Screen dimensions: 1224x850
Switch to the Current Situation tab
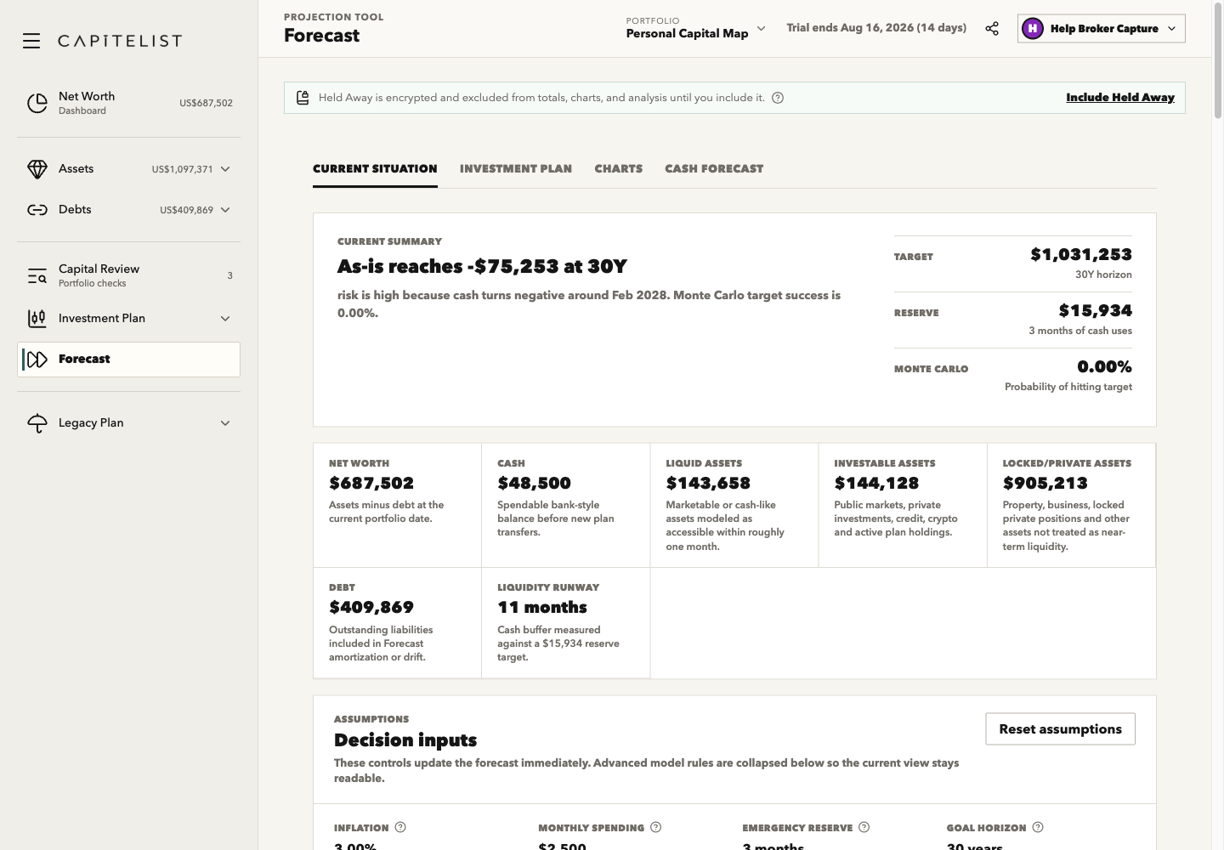tap(375, 169)
